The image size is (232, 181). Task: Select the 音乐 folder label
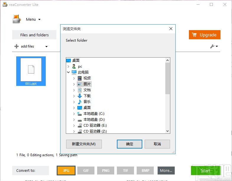(x=87, y=102)
